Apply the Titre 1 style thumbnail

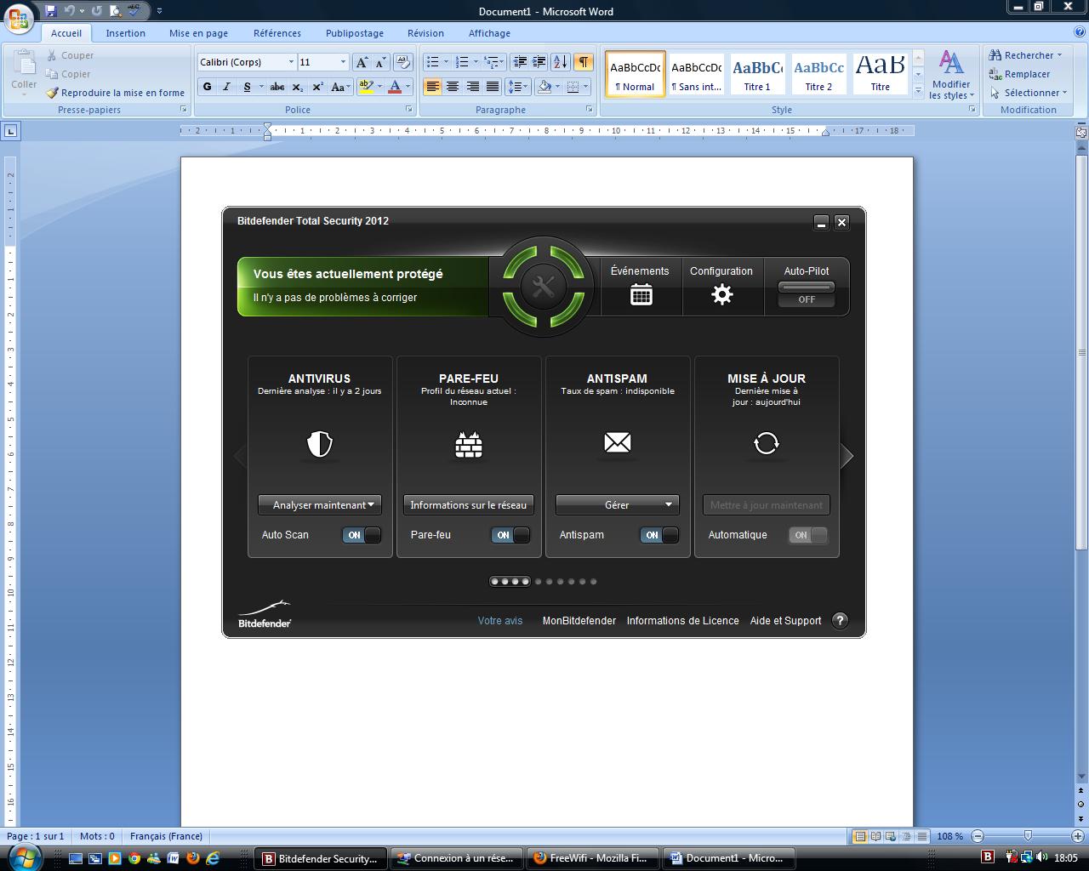757,74
